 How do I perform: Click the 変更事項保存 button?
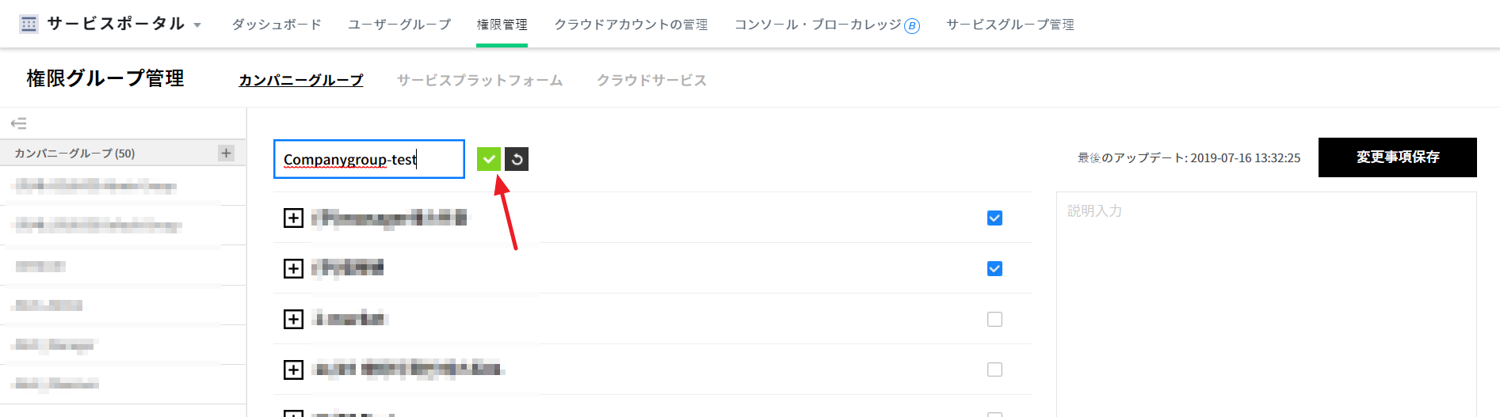tap(1397, 157)
